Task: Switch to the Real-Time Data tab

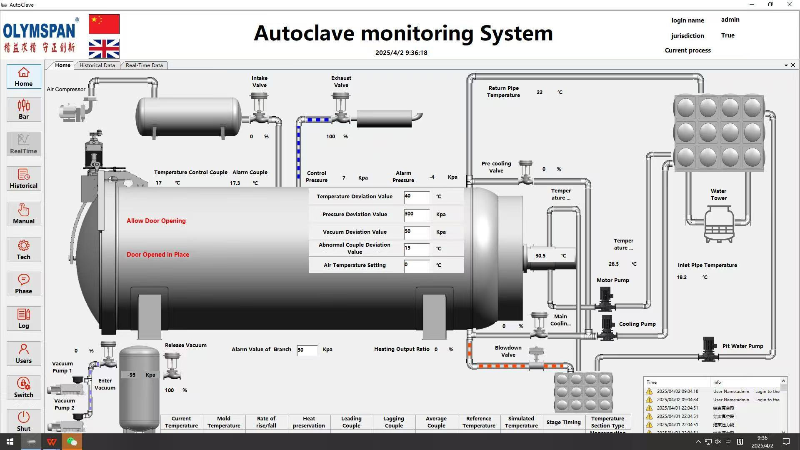Action: point(144,65)
